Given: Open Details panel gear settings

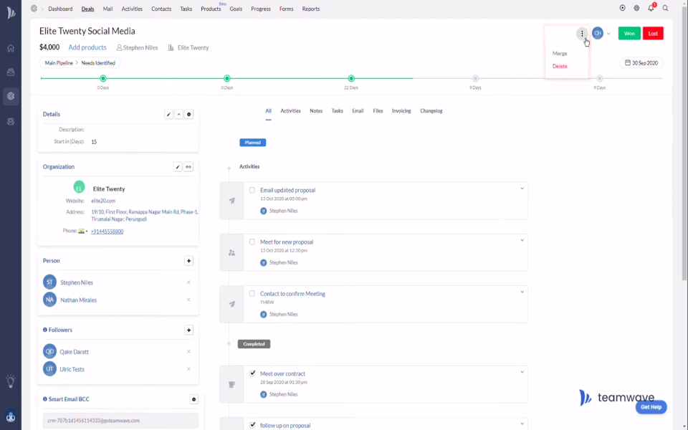Looking at the screenshot, I should pyautogui.click(x=189, y=115).
